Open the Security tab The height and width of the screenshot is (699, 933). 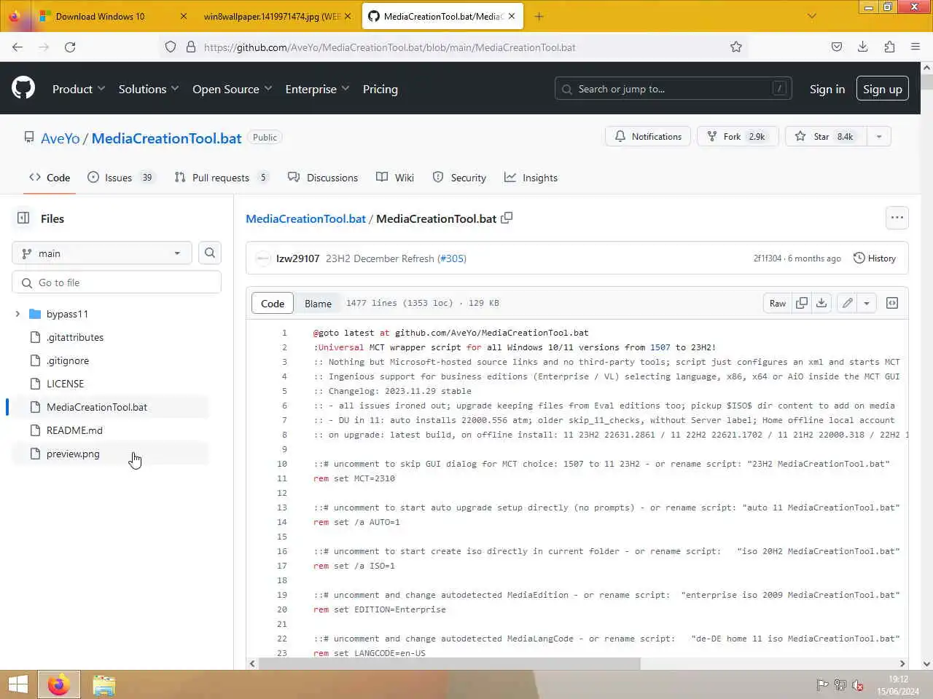coord(459,178)
